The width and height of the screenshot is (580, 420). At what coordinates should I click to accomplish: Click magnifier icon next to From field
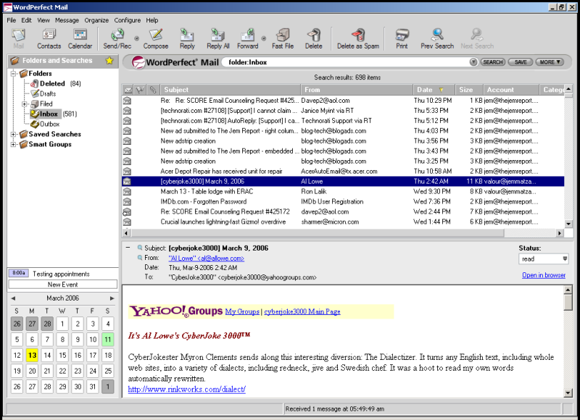[140, 258]
